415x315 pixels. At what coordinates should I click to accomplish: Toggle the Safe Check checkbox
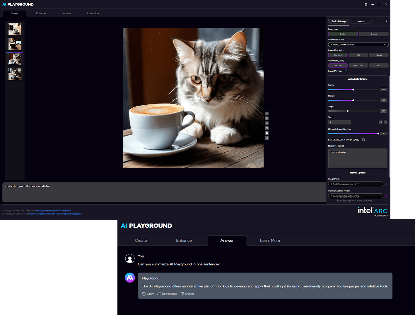pyautogui.click(x=363, y=140)
